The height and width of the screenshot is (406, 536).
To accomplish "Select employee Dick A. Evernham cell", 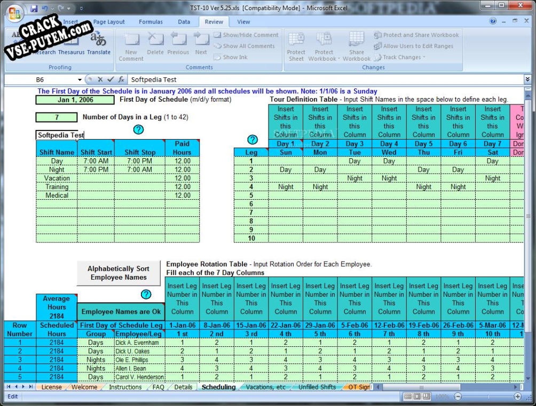I will coord(139,343).
